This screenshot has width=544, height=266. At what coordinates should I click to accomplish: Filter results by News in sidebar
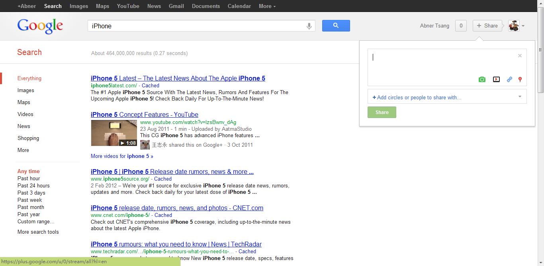click(24, 126)
